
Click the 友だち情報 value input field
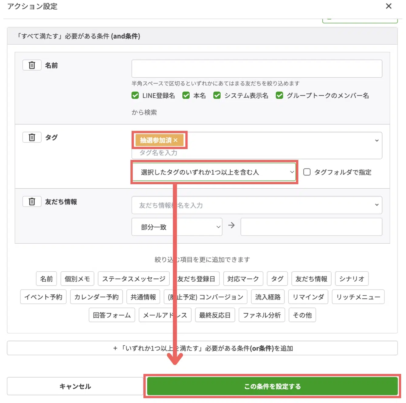coord(311,227)
